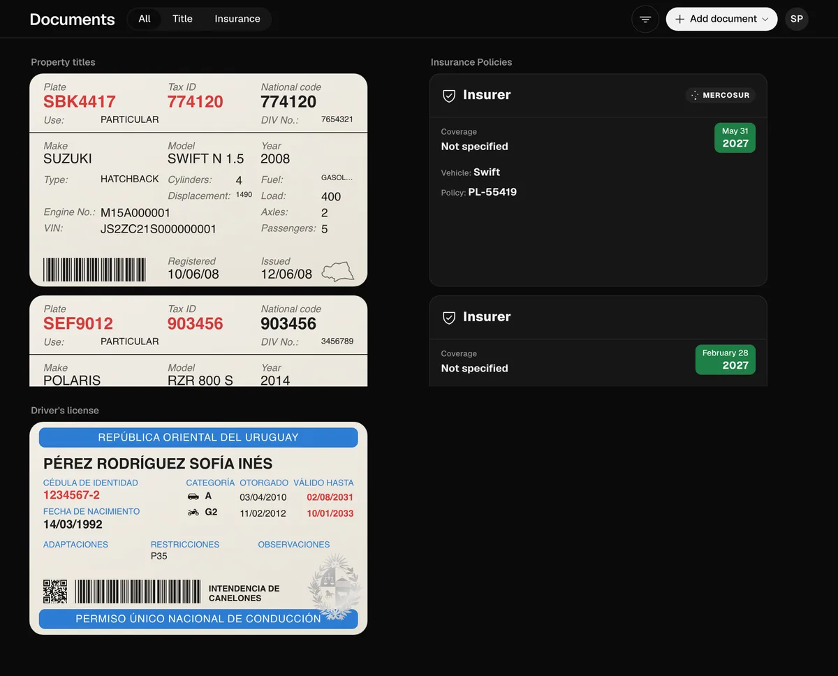Screen dimensions: 838x676
Task: Click the República Oriental del Uruguay banner
Action: coord(198,438)
